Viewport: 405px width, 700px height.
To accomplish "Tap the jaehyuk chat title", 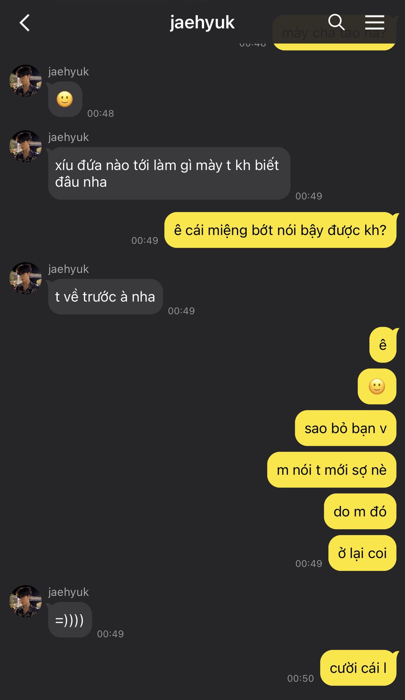I will [202, 23].
